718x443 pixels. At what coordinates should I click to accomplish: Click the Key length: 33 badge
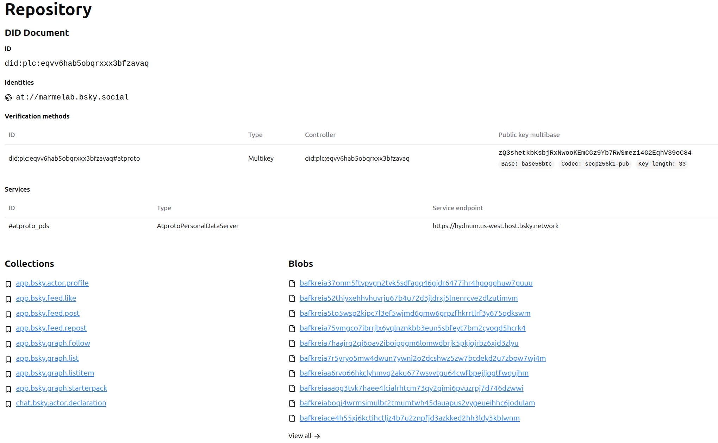click(662, 164)
